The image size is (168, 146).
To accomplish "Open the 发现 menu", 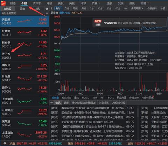I will tap(121, 3).
